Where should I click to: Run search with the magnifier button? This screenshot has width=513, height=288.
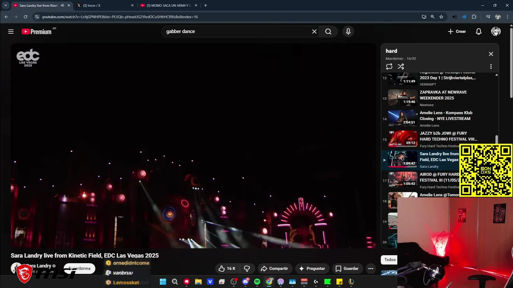328,32
